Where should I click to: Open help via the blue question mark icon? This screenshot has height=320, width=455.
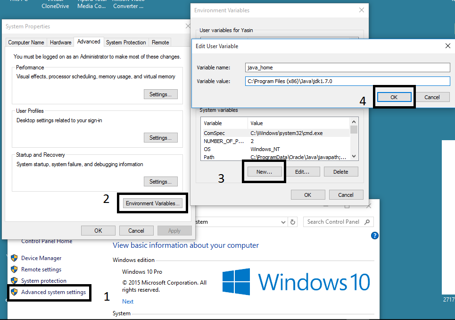375,236
